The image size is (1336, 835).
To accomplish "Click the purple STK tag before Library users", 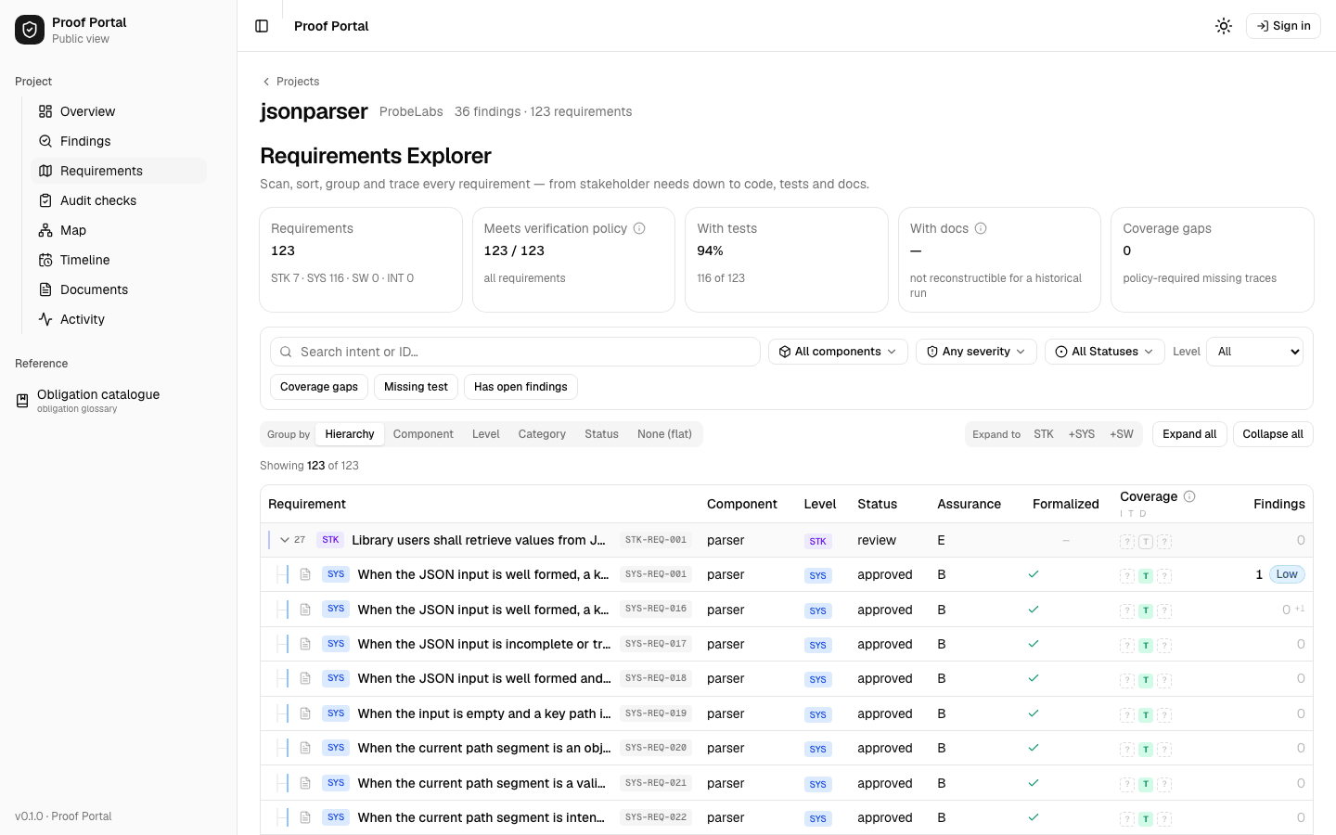I will [330, 540].
